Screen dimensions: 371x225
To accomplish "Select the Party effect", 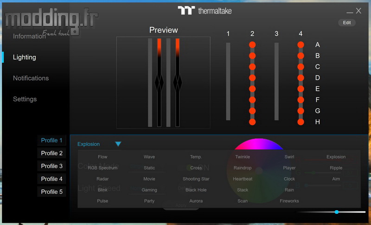I will 149,201.
